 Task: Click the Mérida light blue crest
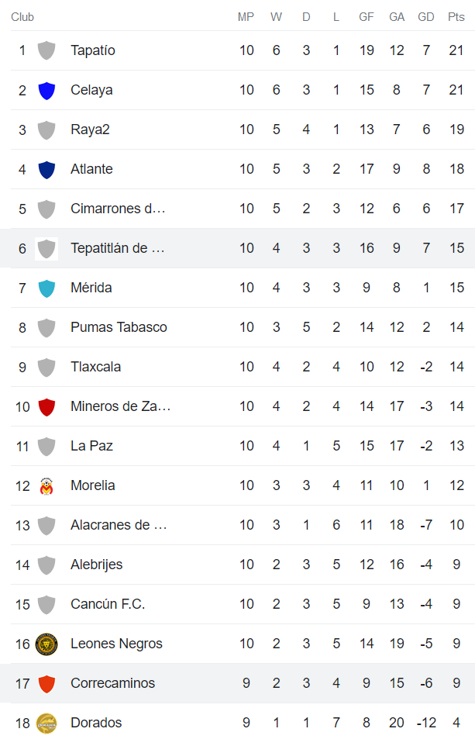[46, 288]
